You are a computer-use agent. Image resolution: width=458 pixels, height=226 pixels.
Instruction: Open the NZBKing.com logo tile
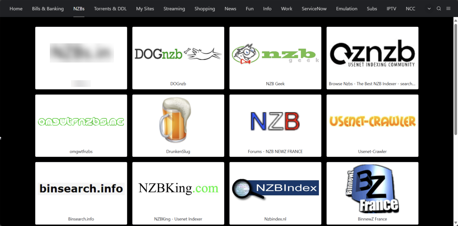[178, 188]
